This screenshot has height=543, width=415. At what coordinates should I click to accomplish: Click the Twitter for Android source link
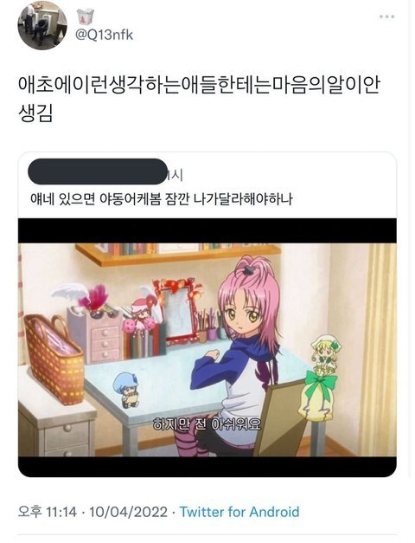[x=239, y=512]
